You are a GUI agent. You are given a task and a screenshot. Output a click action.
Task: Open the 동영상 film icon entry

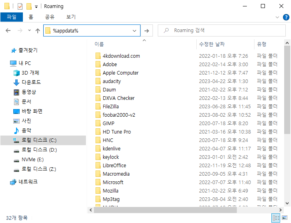tap(16, 92)
